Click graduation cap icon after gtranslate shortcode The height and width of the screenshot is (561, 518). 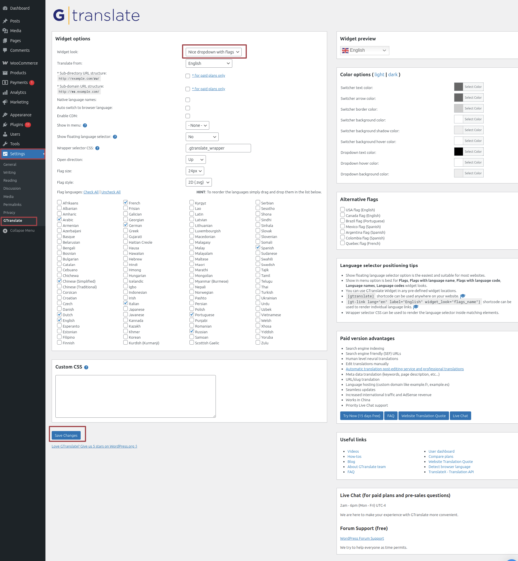(463, 296)
